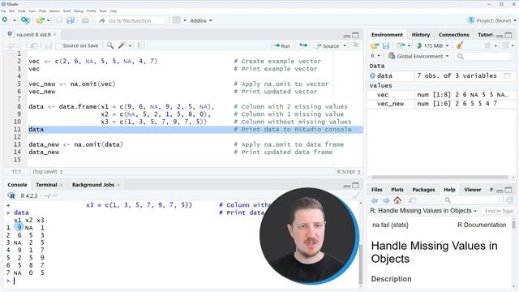Click Show in new window icon in editor
Image resolution: width=519 pixels, height=292 pixels.
[34, 45]
